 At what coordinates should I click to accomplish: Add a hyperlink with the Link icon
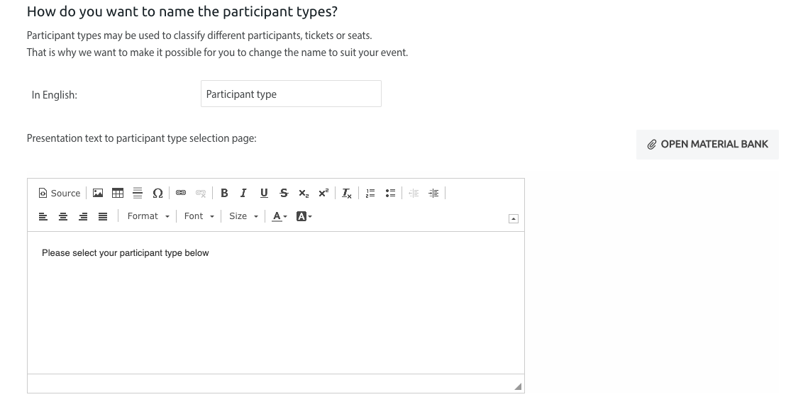[x=181, y=193]
